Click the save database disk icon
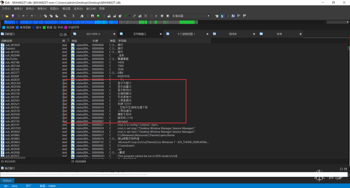 (13, 16)
